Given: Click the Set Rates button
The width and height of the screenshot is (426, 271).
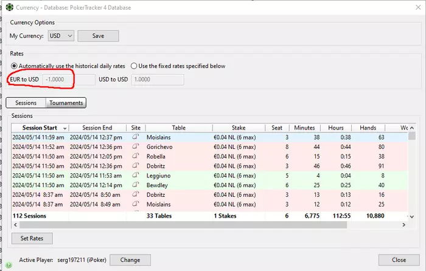Looking at the screenshot, I should 32,238.
